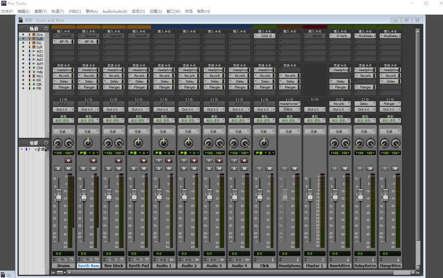Click the Ms1 master fader icon in track list
Screen dimensions: 443x278
(x=34, y=76)
